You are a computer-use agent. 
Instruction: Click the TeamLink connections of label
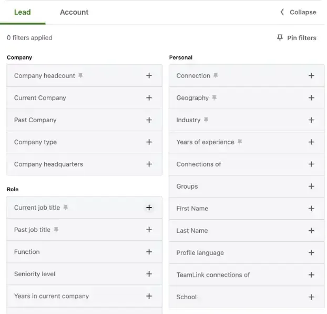click(213, 275)
